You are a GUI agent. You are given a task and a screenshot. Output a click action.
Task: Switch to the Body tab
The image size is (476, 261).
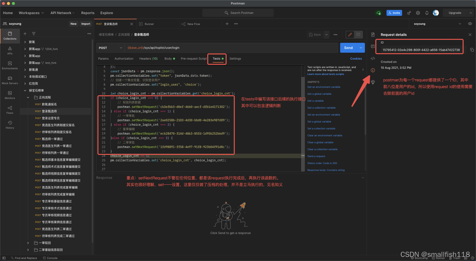tap(169, 59)
